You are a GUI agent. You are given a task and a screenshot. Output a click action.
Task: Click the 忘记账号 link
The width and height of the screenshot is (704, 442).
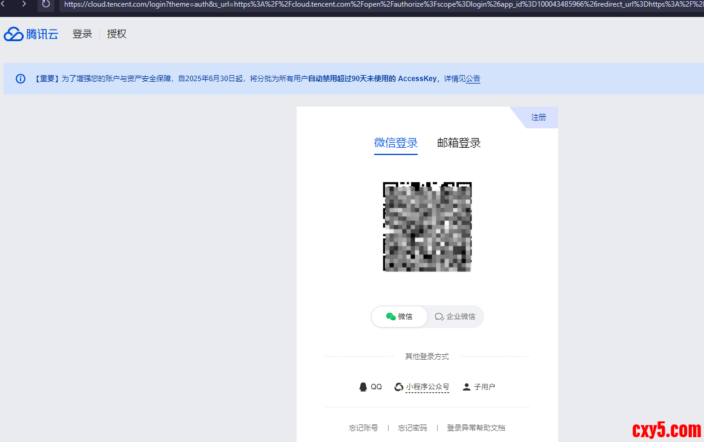tap(363, 427)
